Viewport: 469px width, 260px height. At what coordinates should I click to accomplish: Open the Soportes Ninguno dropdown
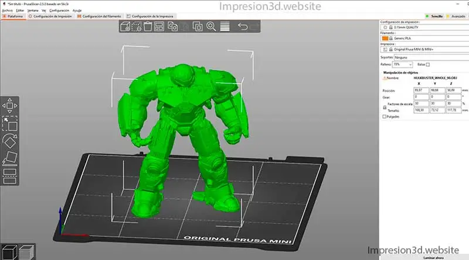click(431, 57)
